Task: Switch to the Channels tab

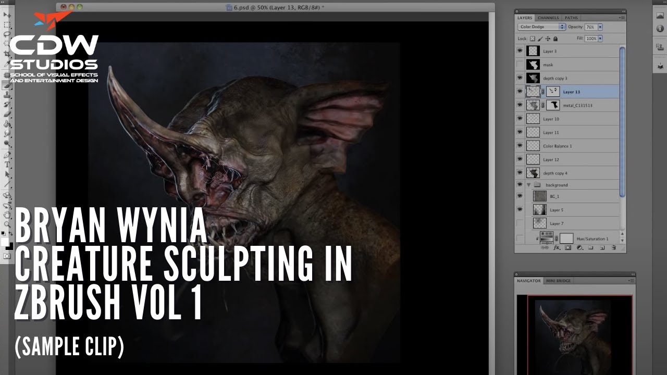Action: tap(548, 18)
